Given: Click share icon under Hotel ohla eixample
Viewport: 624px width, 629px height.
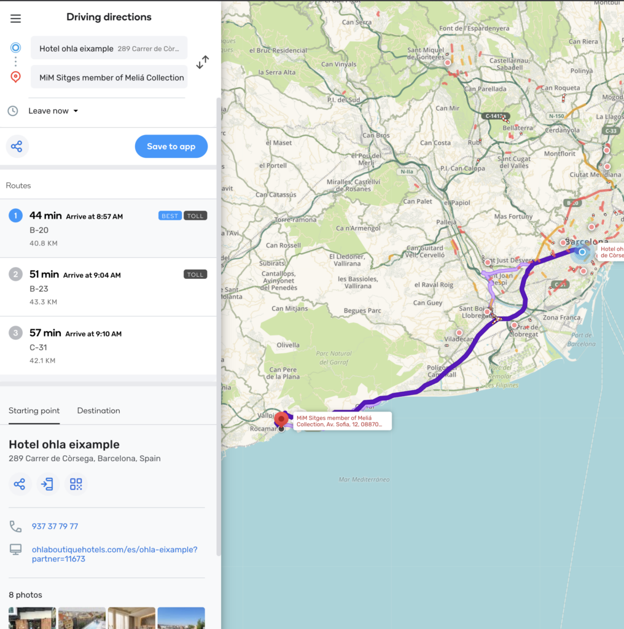Looking at the screenshot, I should click(20, 484).
